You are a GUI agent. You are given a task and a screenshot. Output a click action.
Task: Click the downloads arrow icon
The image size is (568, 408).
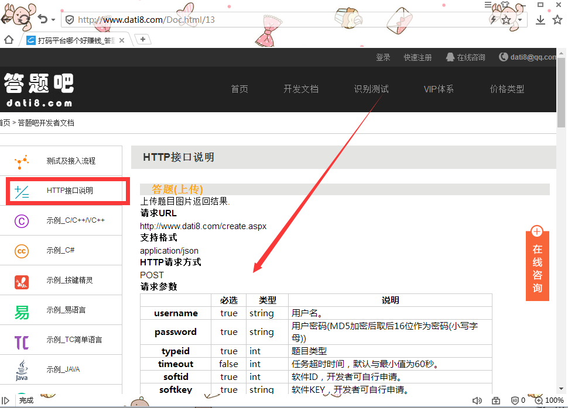coord(540,19)
